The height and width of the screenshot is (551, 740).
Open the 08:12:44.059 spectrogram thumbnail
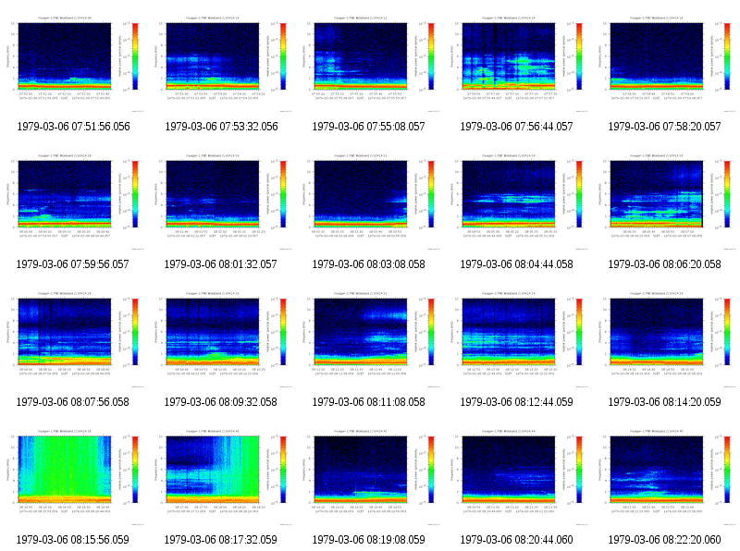517,339
